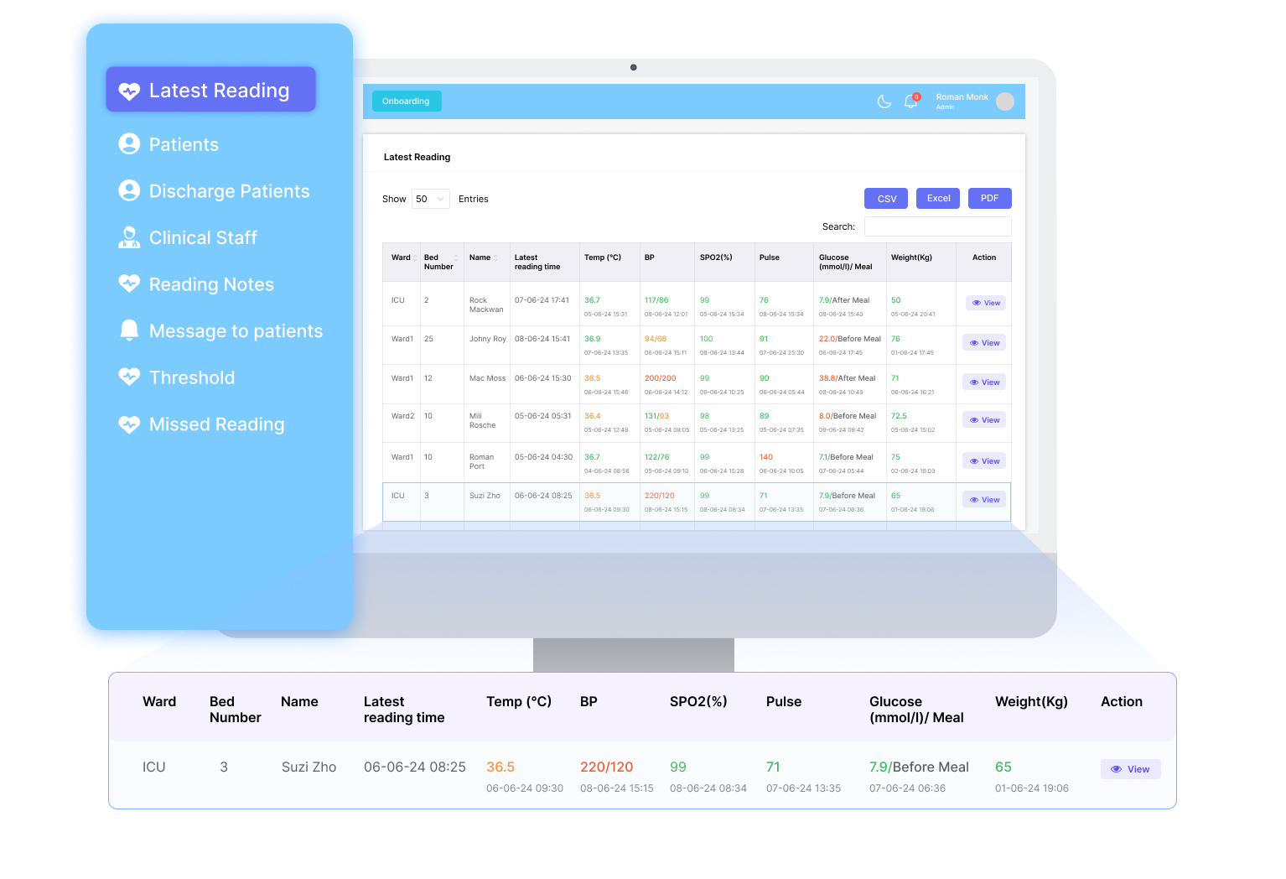Open notifications via the header bell icon

910,101
